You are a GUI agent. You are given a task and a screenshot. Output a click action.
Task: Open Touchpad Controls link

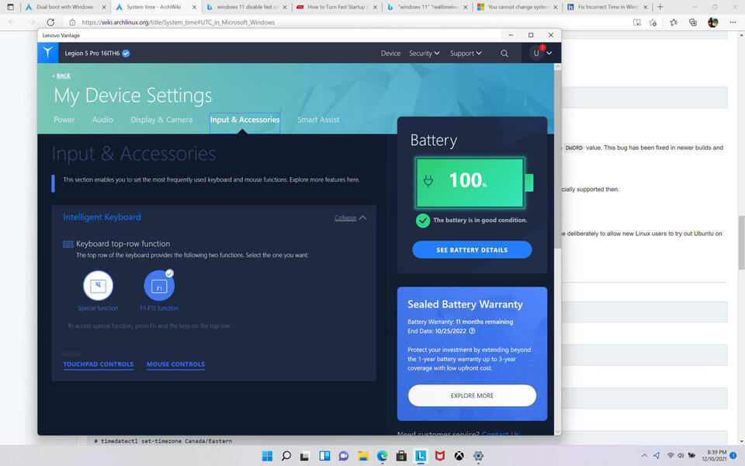99,364
